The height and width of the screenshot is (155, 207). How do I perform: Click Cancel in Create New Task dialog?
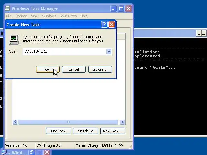click(74, 69)
